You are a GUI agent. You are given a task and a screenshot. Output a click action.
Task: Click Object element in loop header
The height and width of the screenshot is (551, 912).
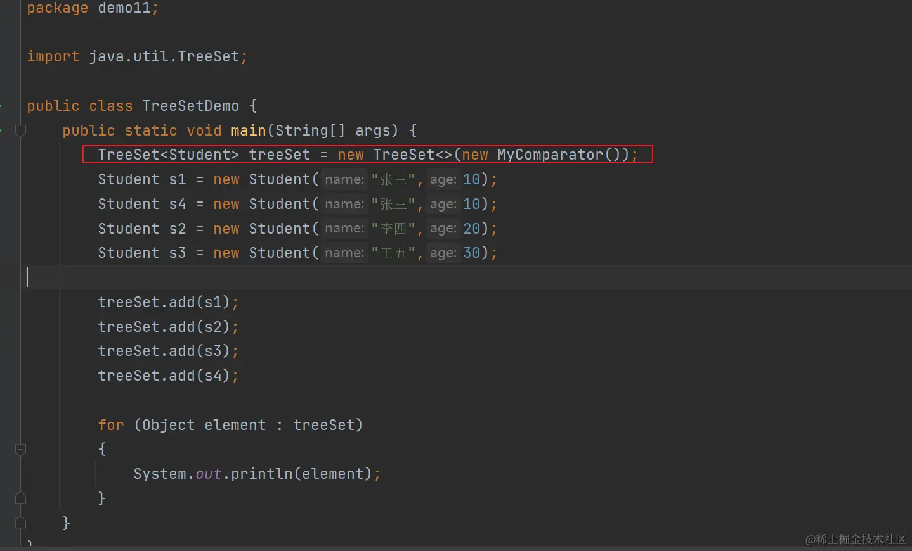204,425
